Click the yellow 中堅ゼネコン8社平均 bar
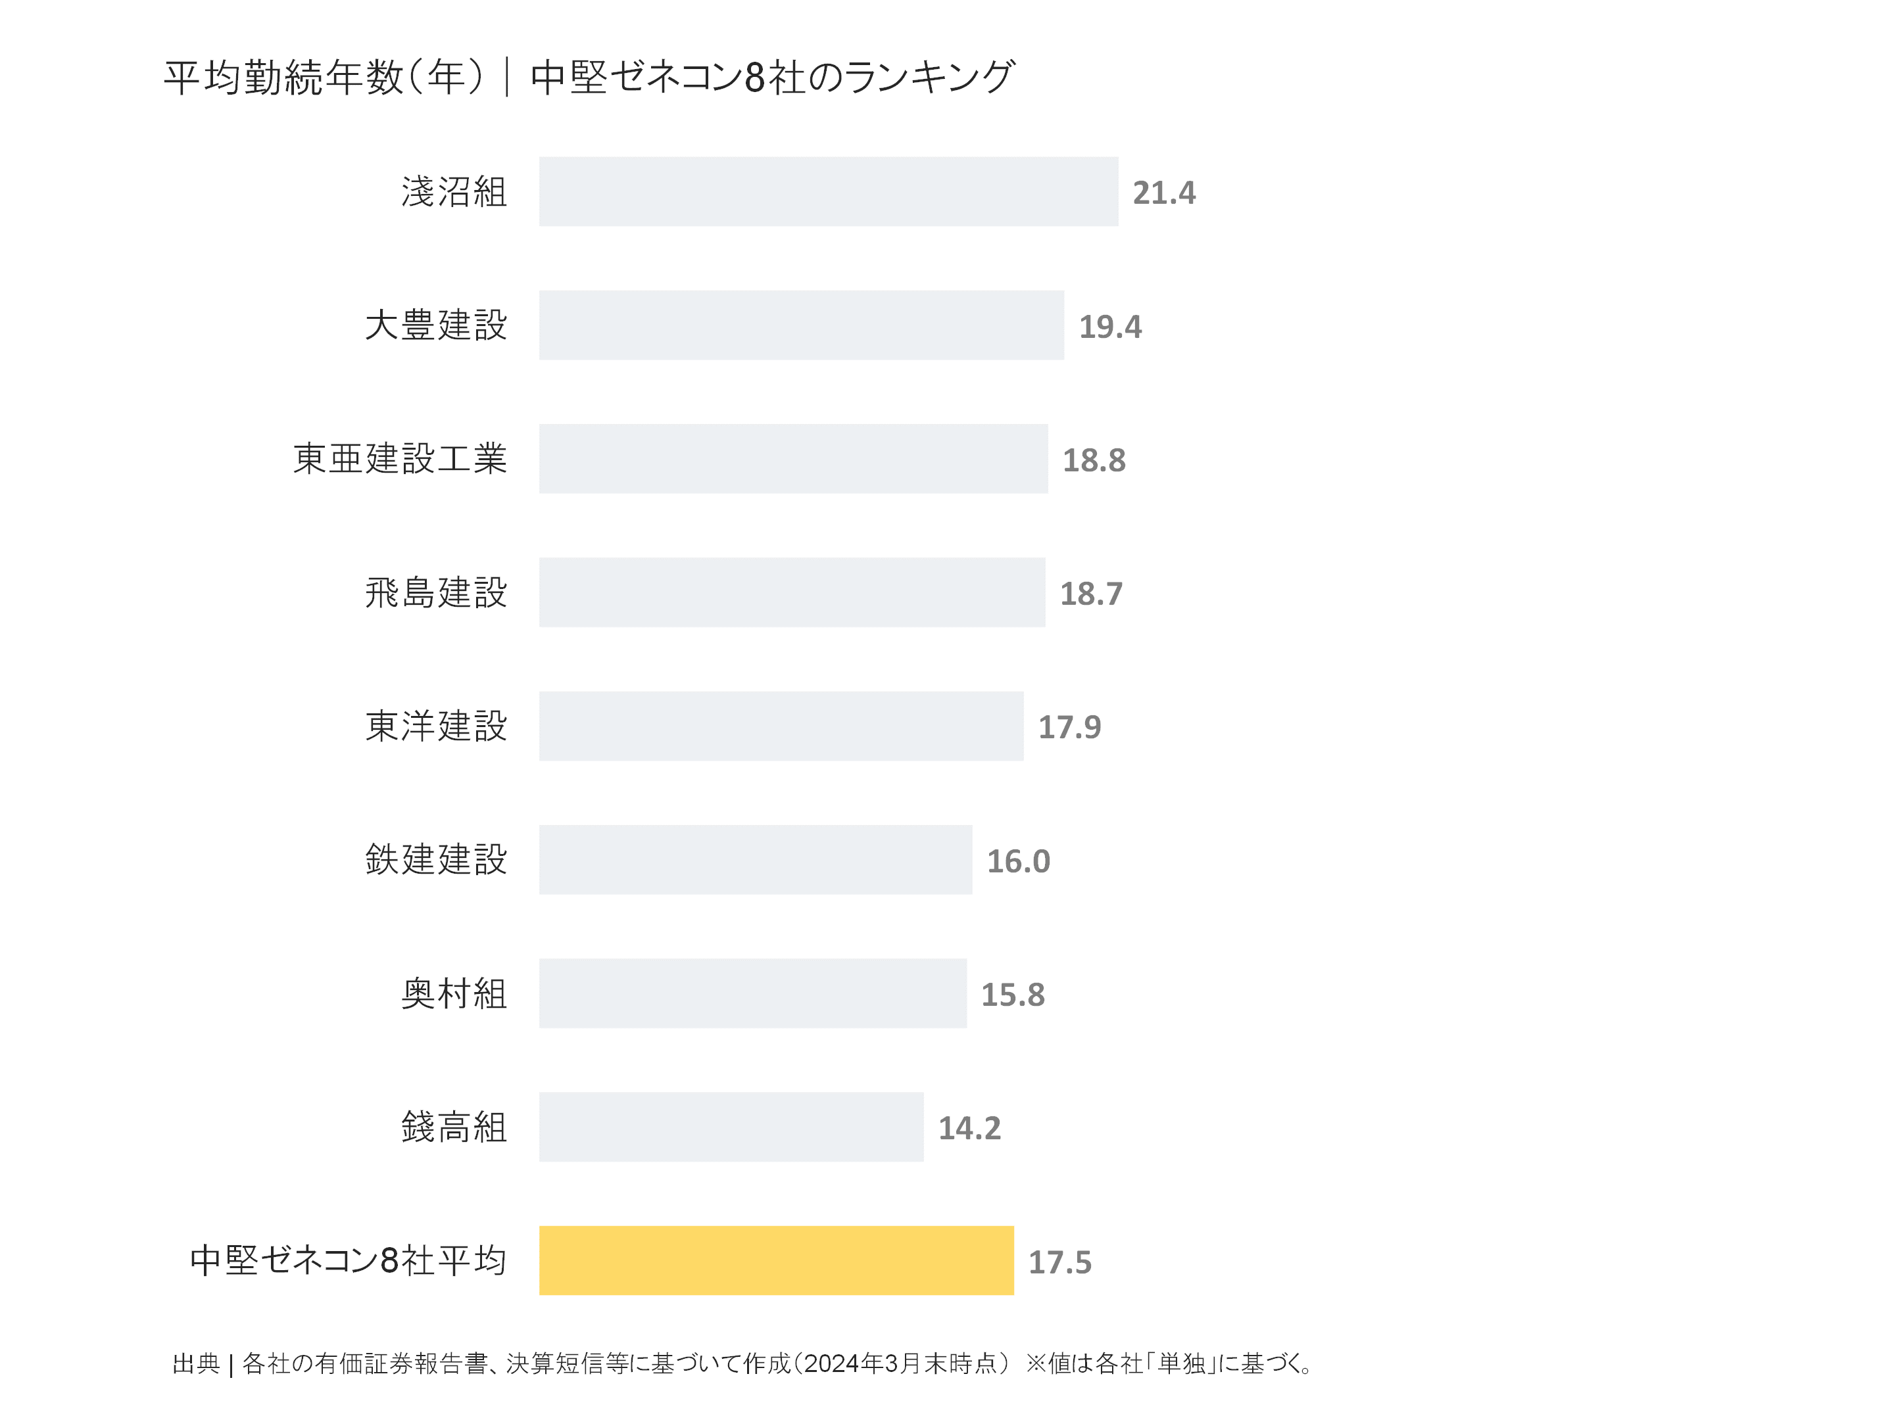The image size is (1894, 1420). [776, 1260]
